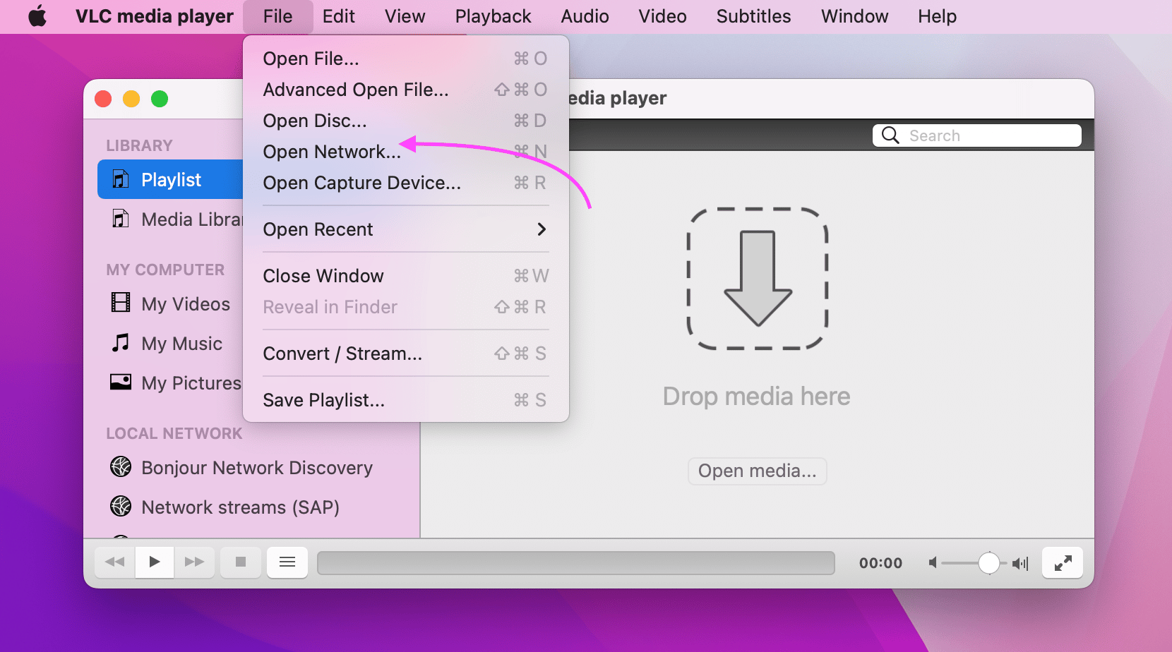Image resolution: width=1172 pixels, height=652 pixels.
Task: Minimize the VLC window with yellow button
Action: pos(131,99)
